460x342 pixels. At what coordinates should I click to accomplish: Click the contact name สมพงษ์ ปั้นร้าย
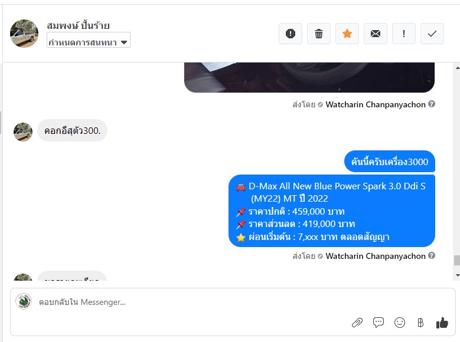[78, 25]
